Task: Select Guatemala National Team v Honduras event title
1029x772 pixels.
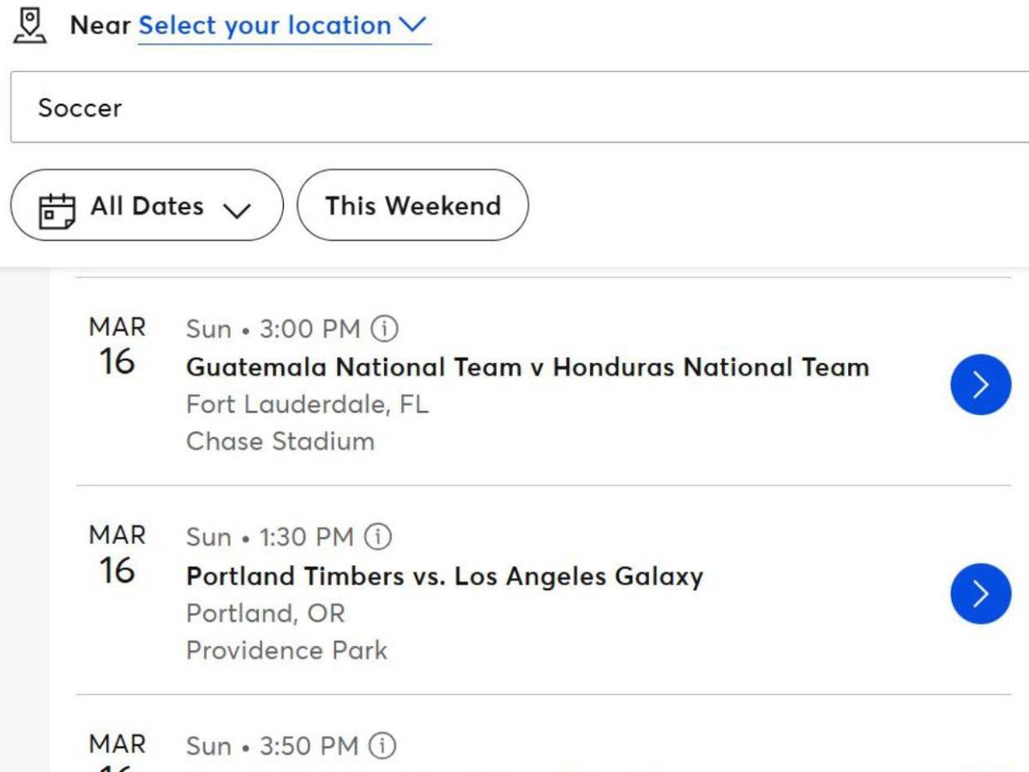Action: click(x=527, y=367)
